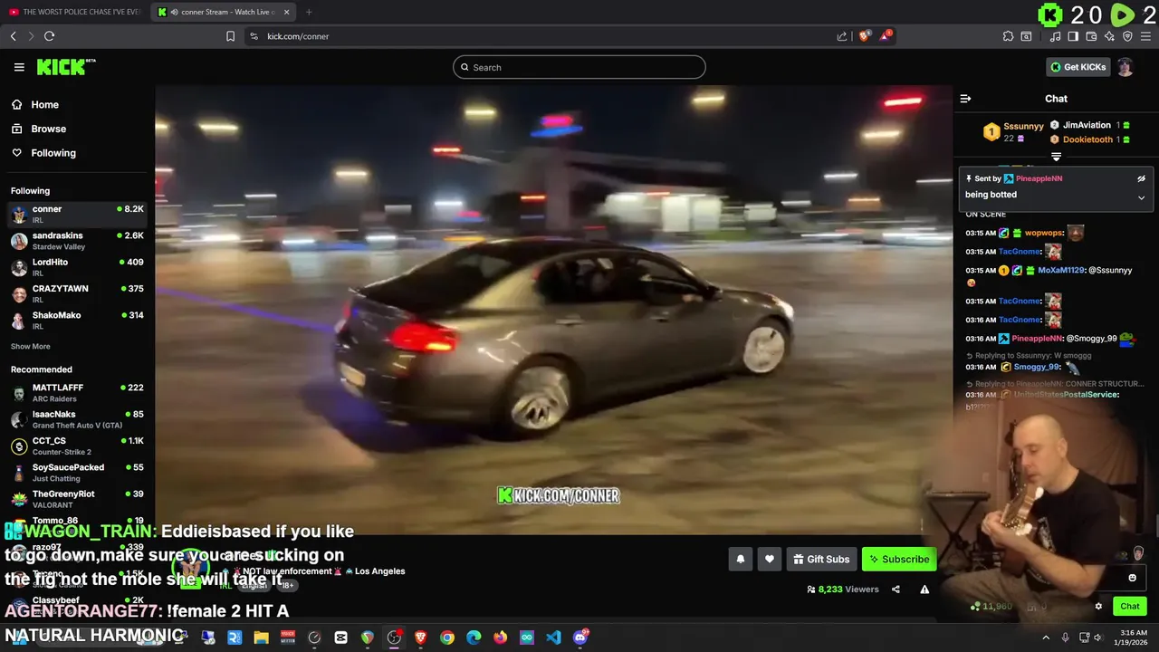The image size is (1159, 652).
Task: Open the user profile avatar menu
Action: [x=1125, y=67]
